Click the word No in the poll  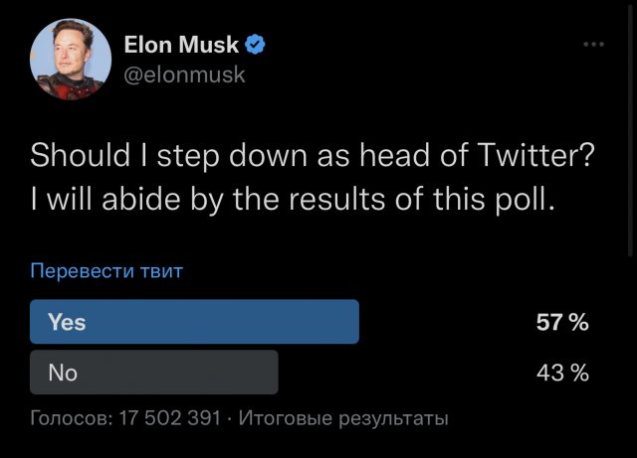(x=63, y=373)
